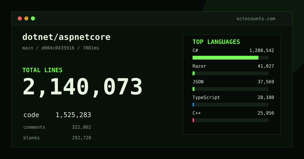This screenshot has width=304, height=159.
Task: Click the JSON progress bar
Action: tap(231, 89)
